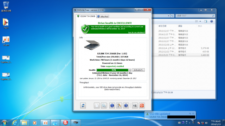Open the TEST folder on desktop
This screenshot has height=126, width=225.
coord(6,23)
